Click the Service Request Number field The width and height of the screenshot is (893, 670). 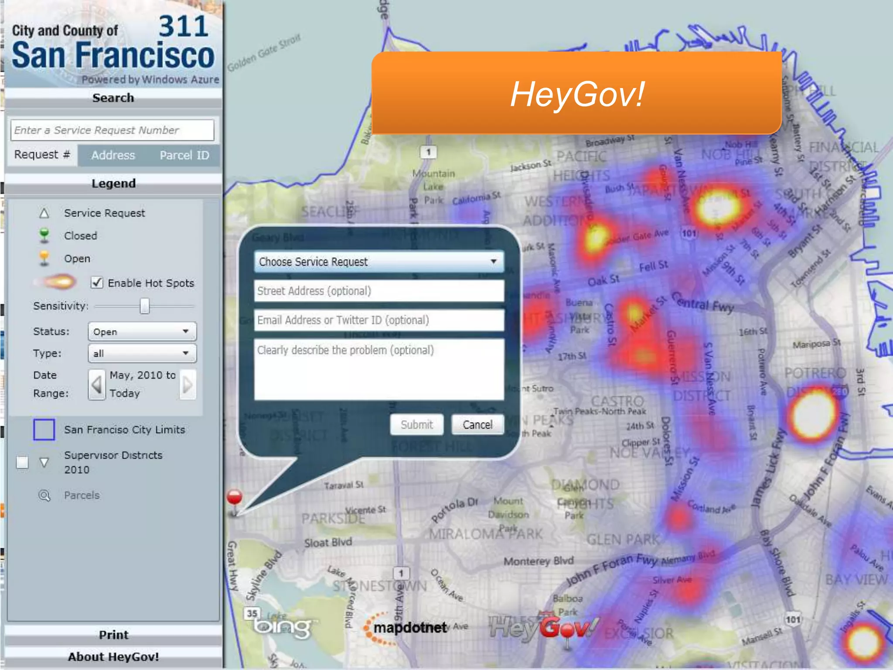(x=112, y=130)
